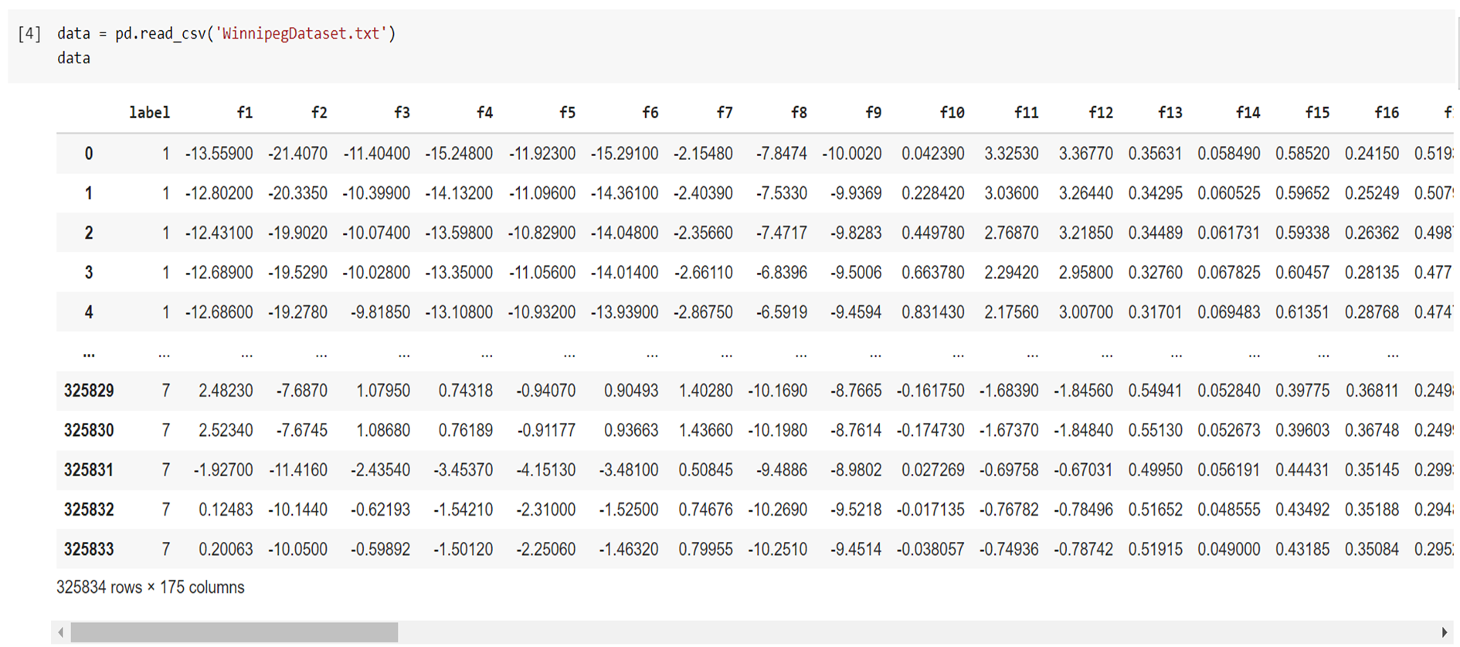Select row index 325833
1460x647 pixels.
[89, 550]
